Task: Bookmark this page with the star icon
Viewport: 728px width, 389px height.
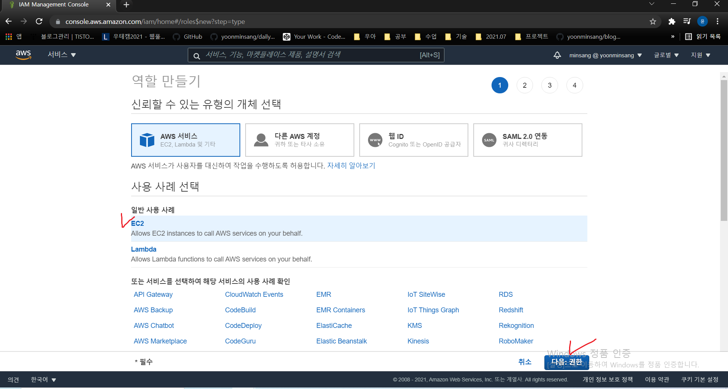Action: 653,22
